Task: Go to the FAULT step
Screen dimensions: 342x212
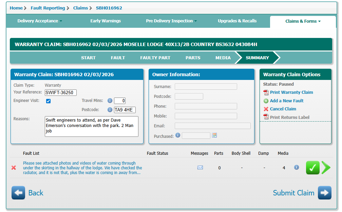Action: pos(118,58)
